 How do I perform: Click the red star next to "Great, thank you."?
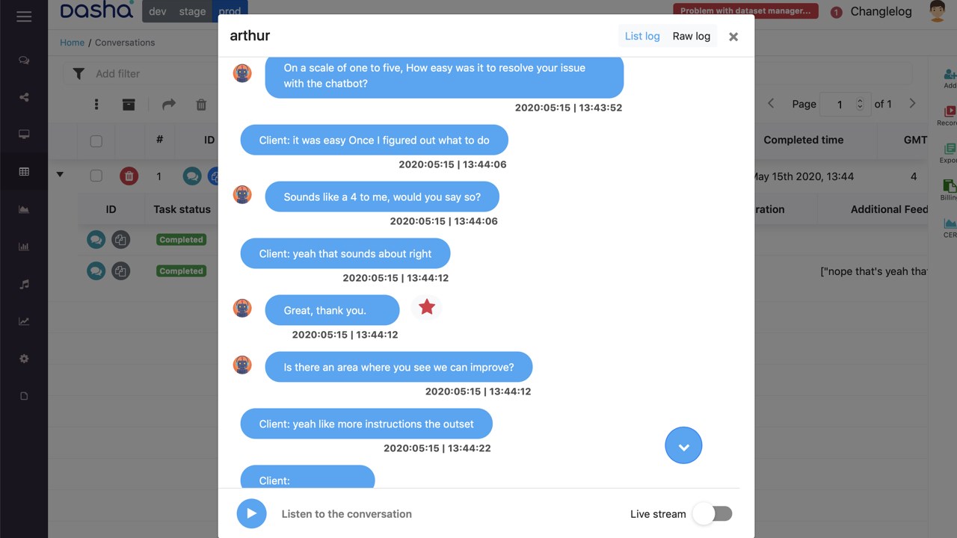(427, 307)
